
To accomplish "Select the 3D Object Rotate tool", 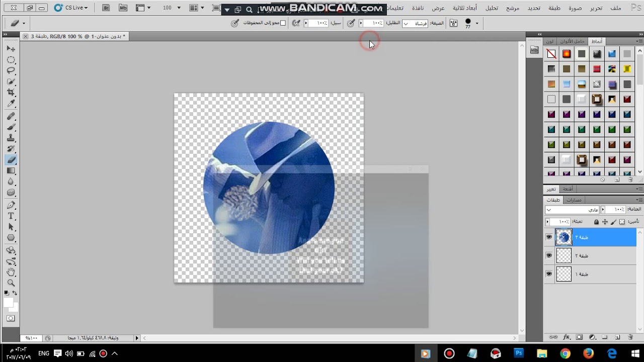I will click(11, 250).
